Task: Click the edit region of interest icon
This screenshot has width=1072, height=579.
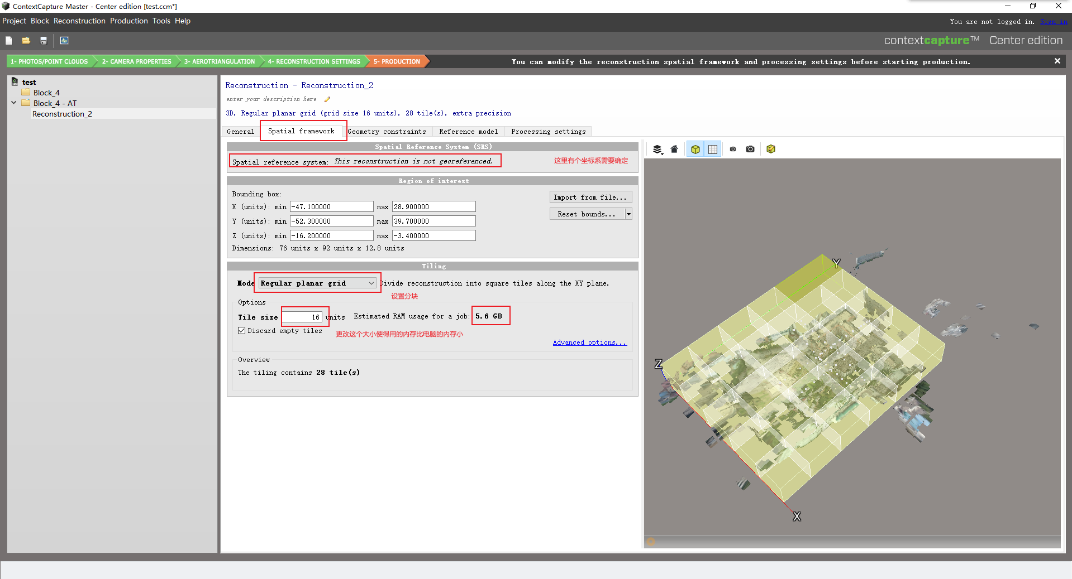Action: click(x=771, y=149)
